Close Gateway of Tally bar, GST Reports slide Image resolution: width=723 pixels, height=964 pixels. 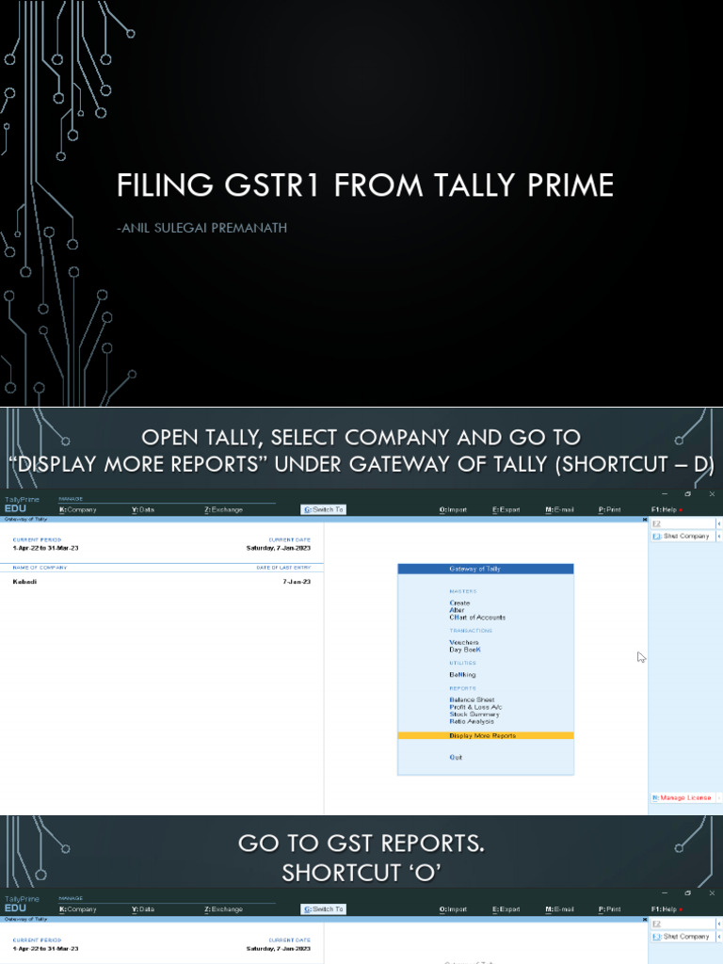[644, 920]
